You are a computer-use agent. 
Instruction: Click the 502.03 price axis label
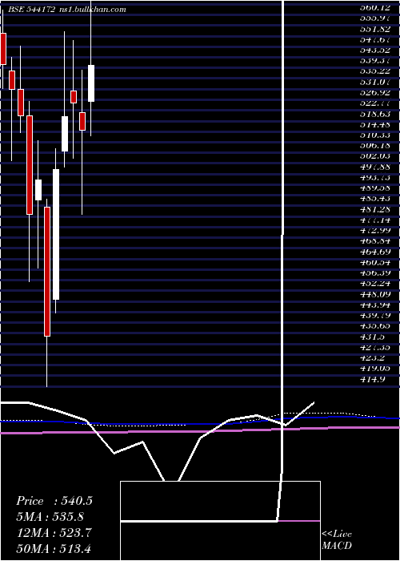[x=374, y=156]
